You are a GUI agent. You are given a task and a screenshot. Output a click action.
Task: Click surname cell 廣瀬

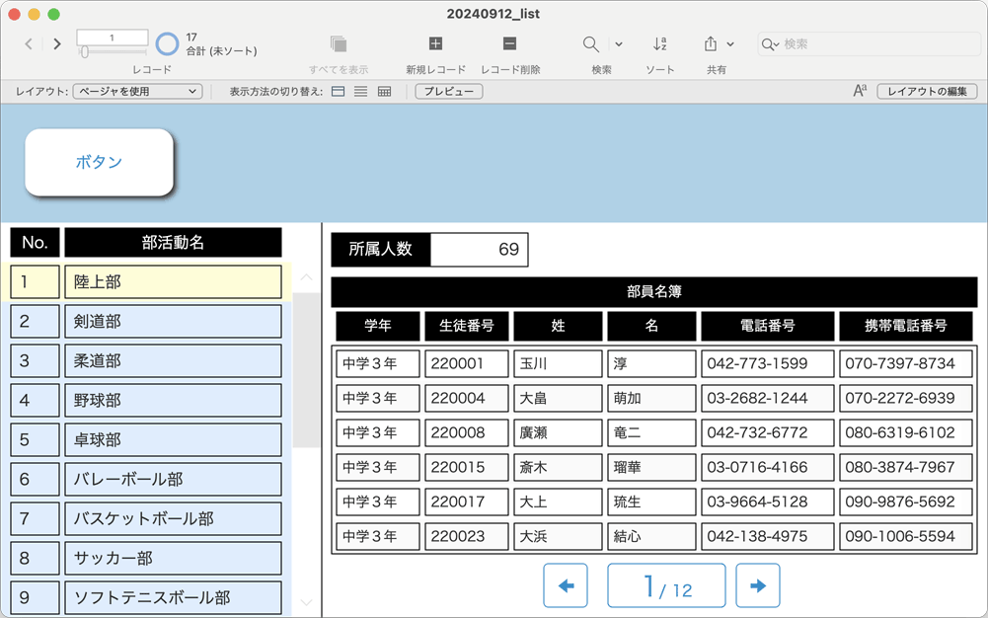pos(558,432)
